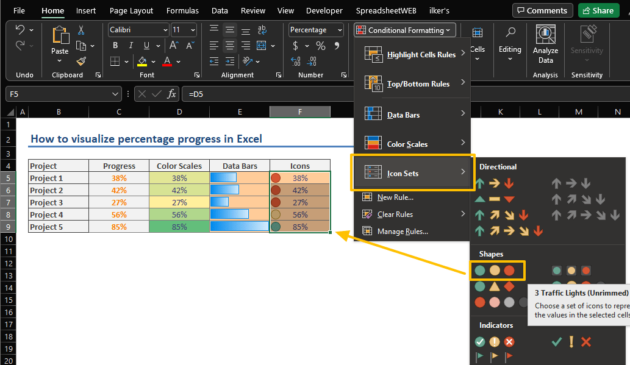The image size is (630, 365).
Task: Click the Redo arrow icon
Action: [x=20, y=45]
